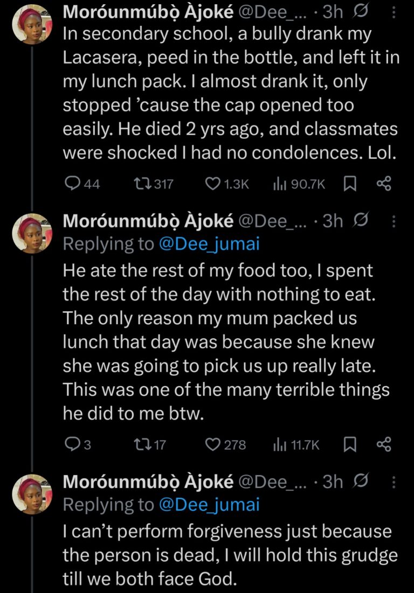Open @Dee_jumai link in the second tweet
Screen dimensions: 414x593
click(x=209, y=244)
